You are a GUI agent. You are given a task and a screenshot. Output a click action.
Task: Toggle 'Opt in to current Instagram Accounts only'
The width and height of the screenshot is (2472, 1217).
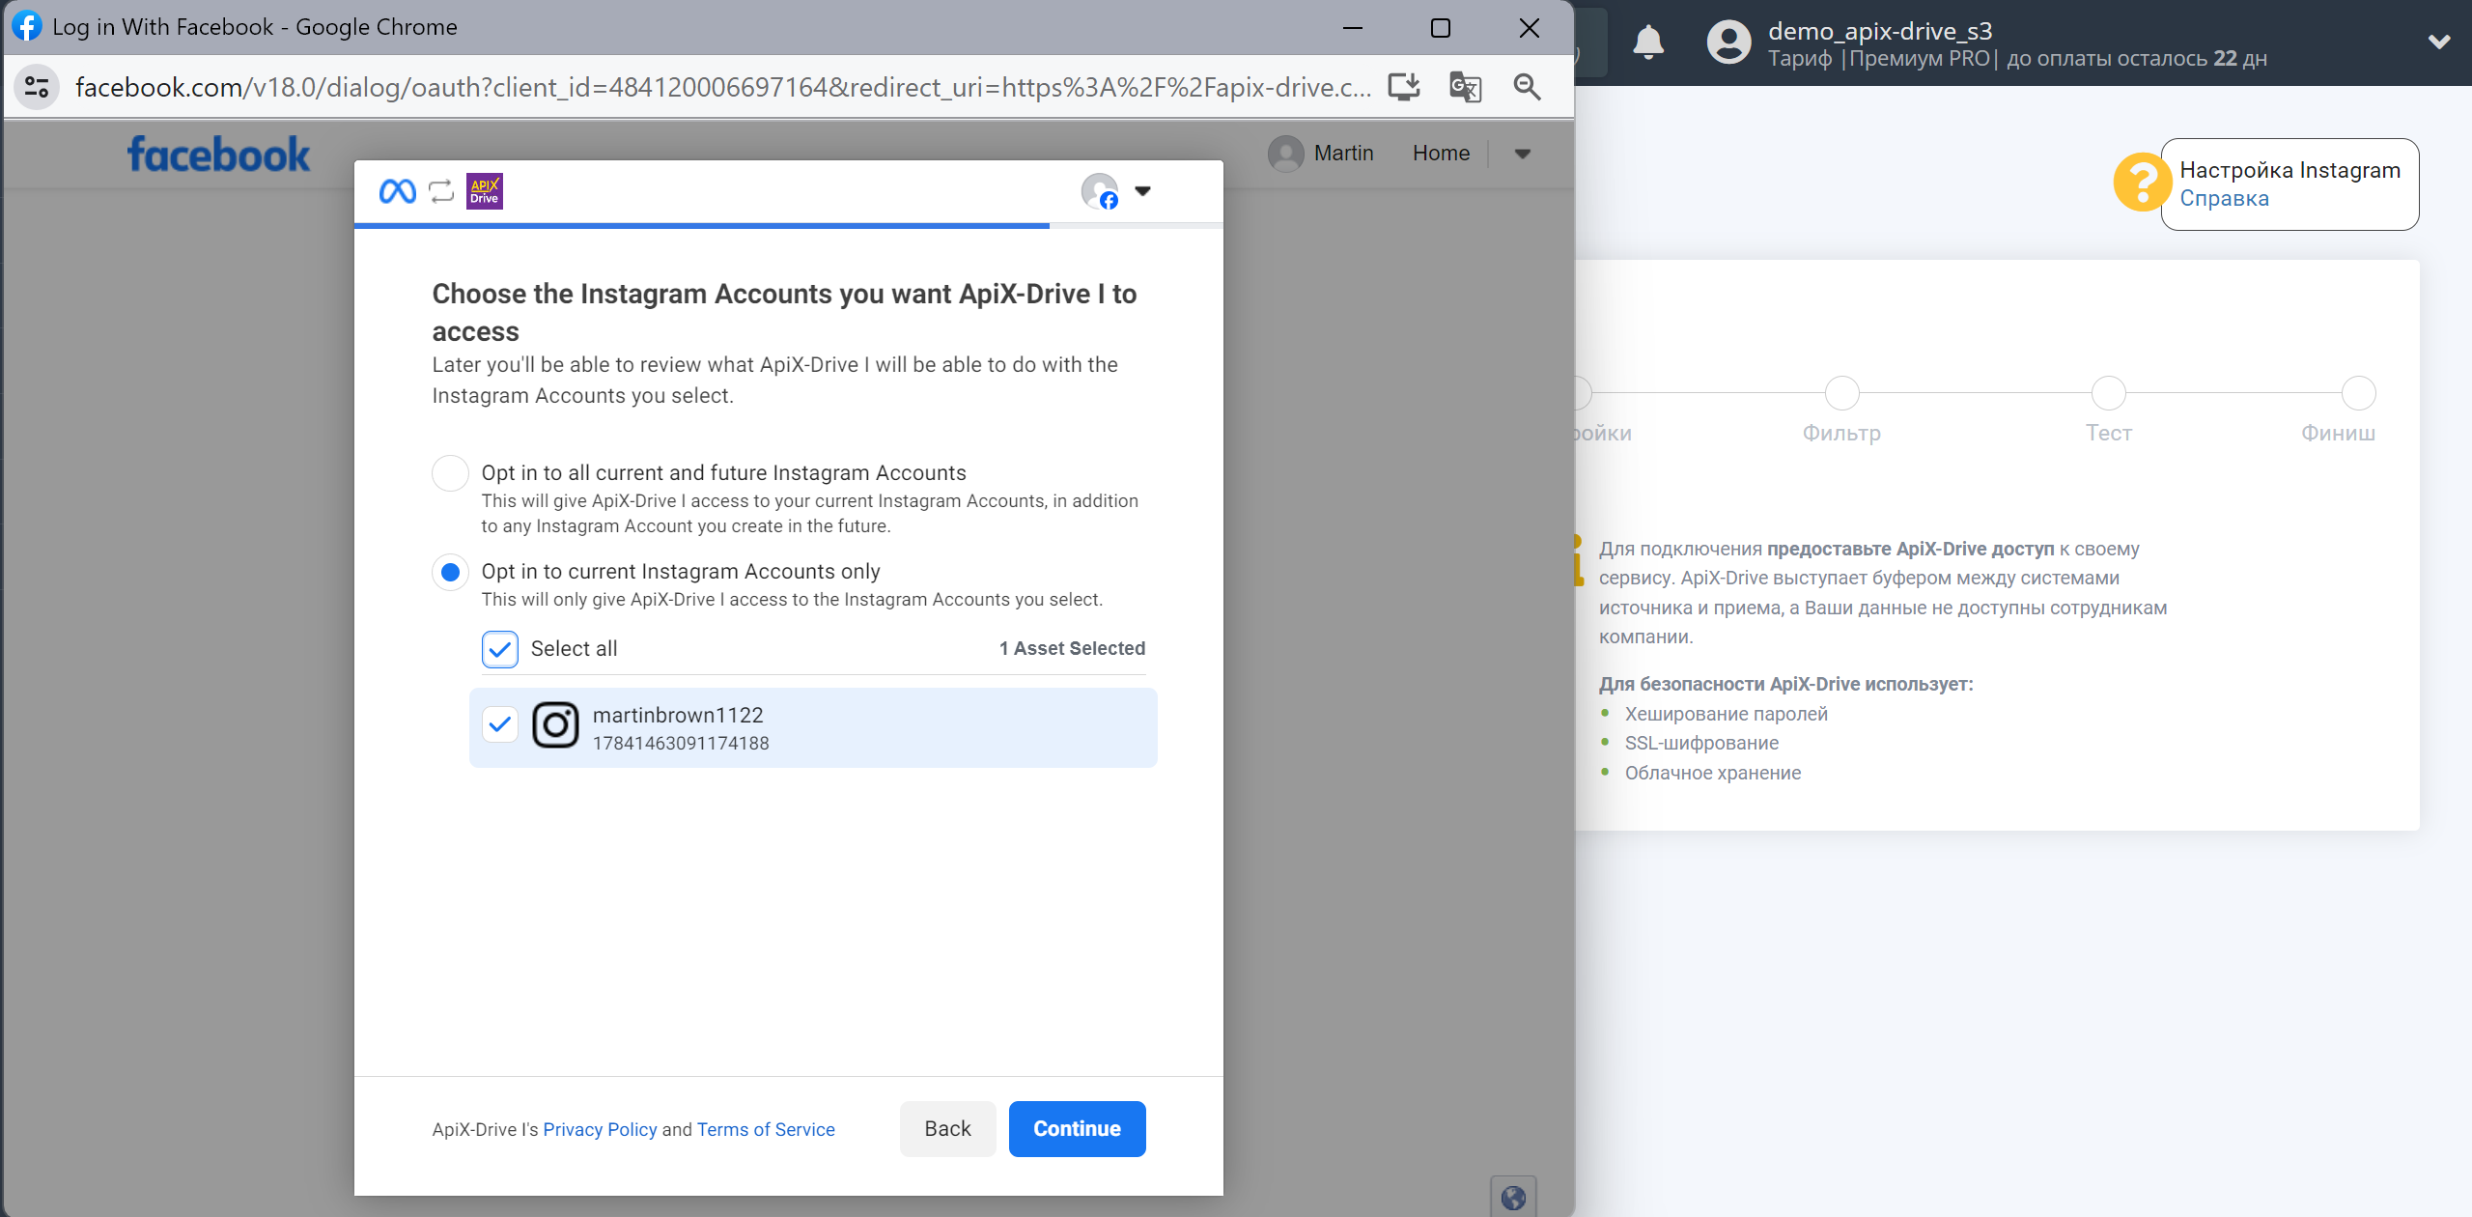pyautogui.click(x=449, y=572)
